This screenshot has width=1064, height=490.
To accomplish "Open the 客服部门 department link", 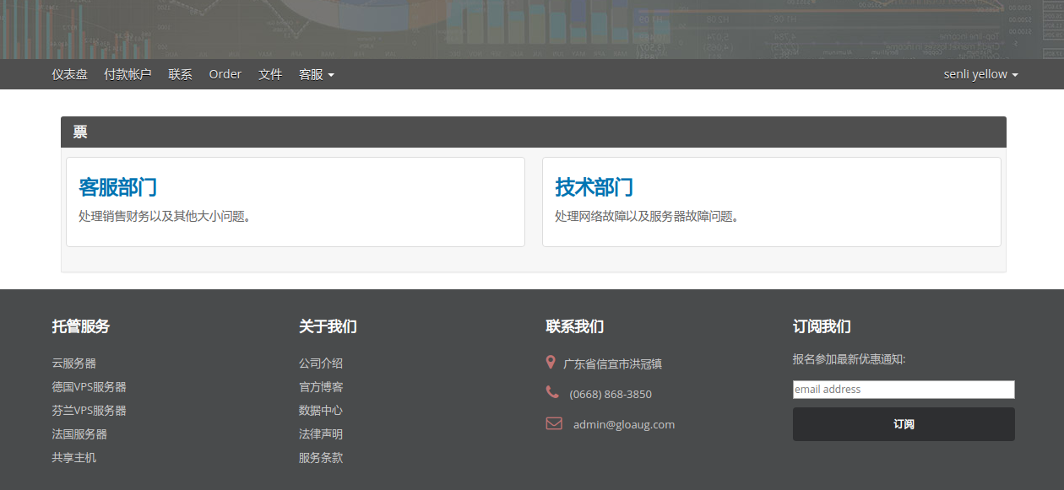I will click(x=117, y=186).
